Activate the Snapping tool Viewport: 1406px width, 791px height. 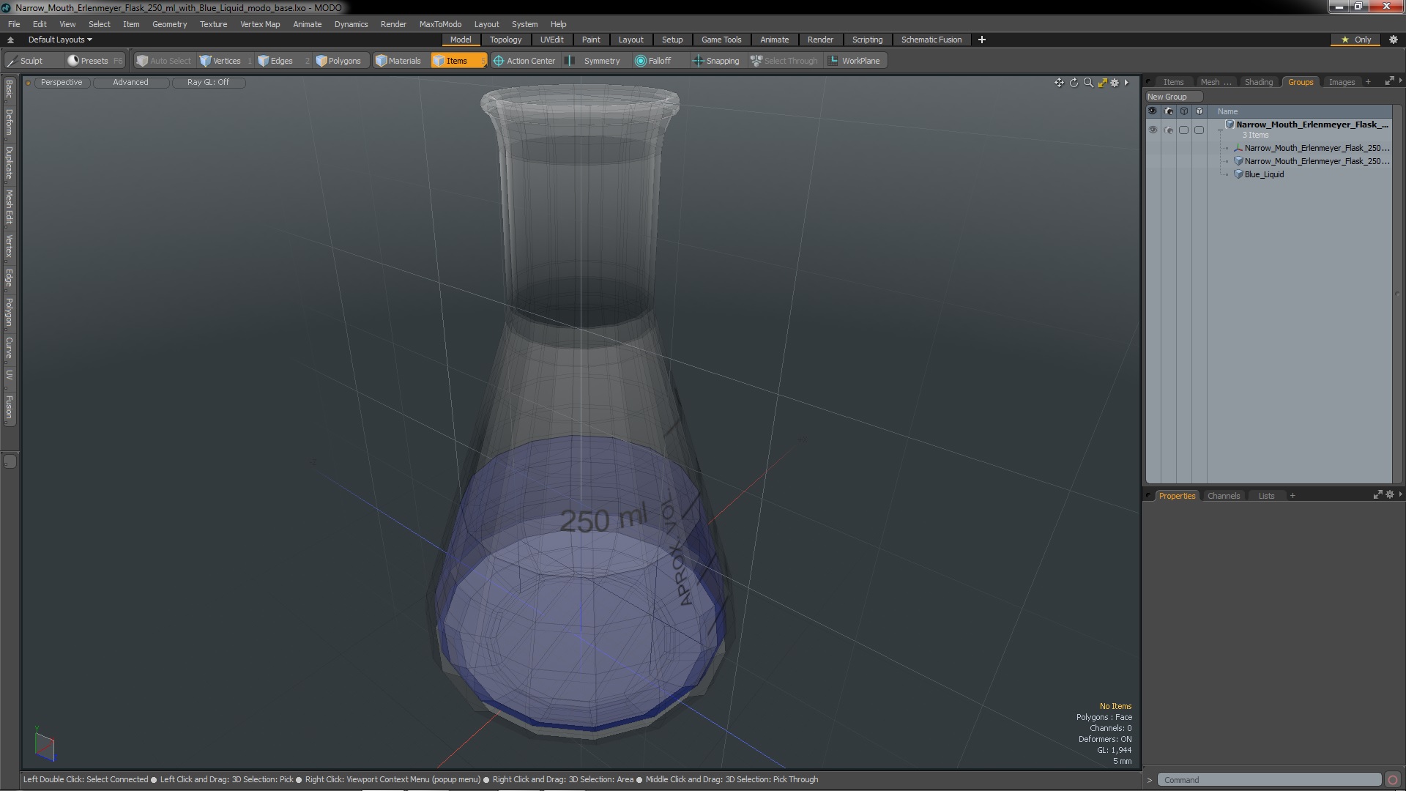coord(716,61)
